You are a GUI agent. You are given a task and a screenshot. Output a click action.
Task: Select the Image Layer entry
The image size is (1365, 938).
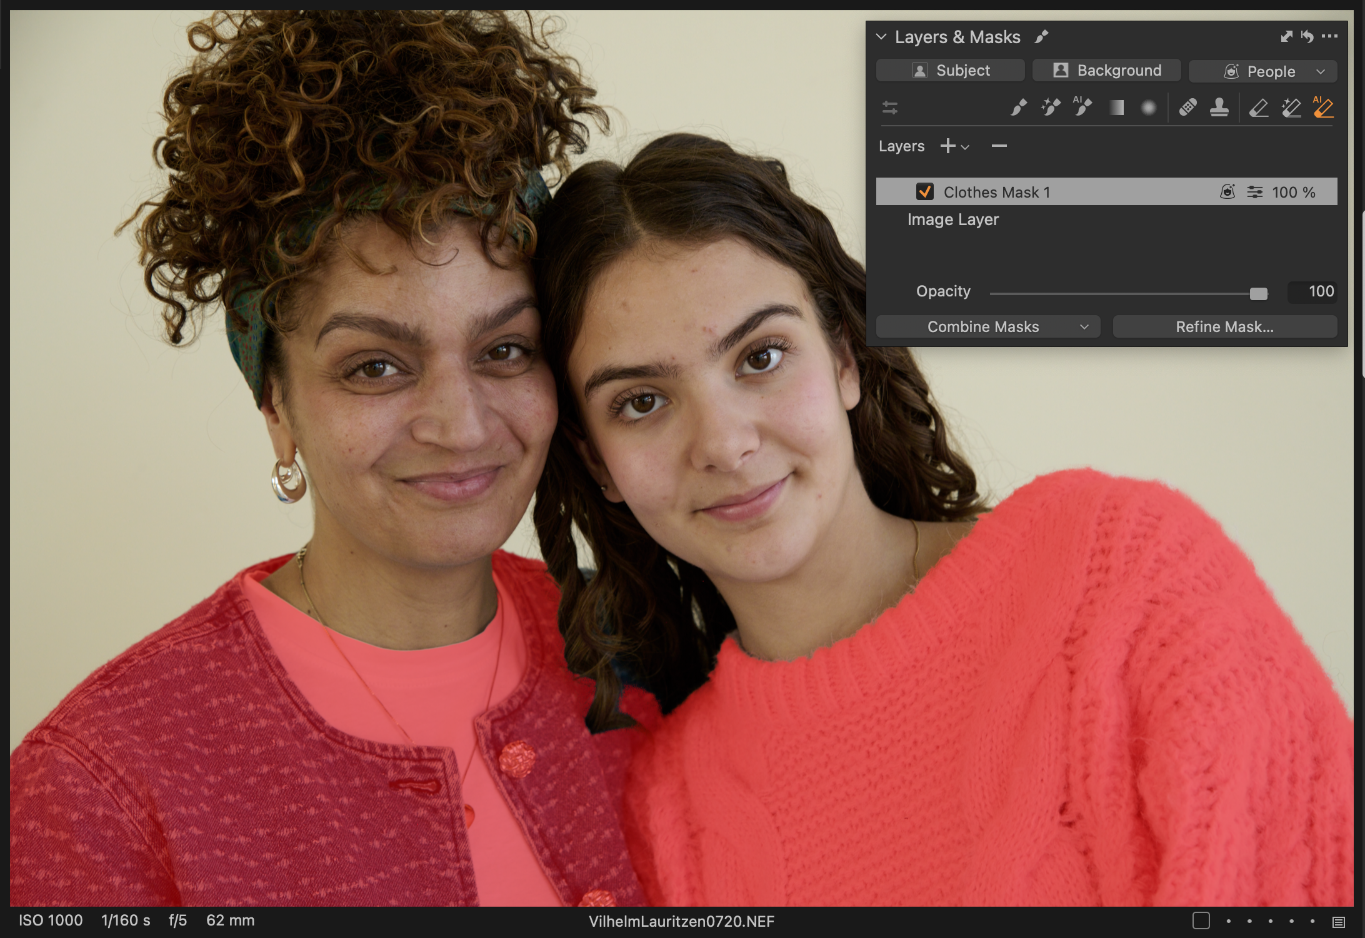[952, 219]
